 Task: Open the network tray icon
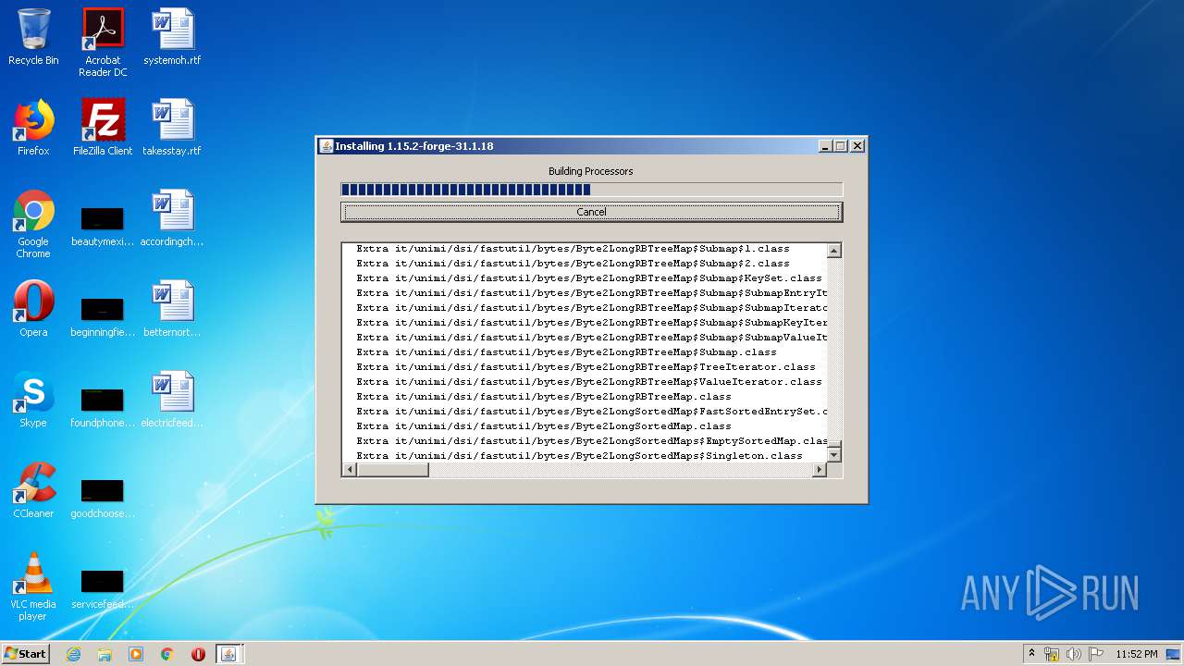click(1052, 654)
